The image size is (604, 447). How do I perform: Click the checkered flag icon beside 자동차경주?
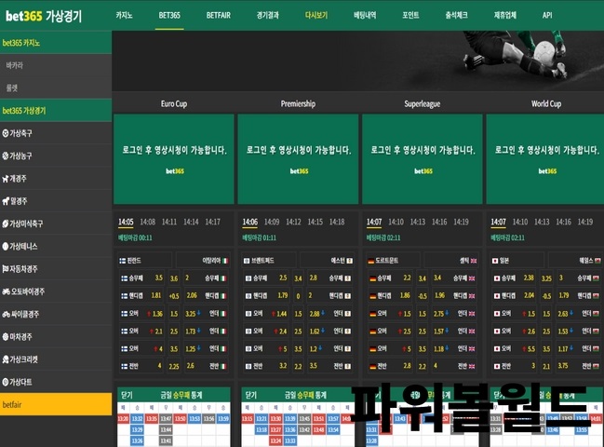point(6,268)
